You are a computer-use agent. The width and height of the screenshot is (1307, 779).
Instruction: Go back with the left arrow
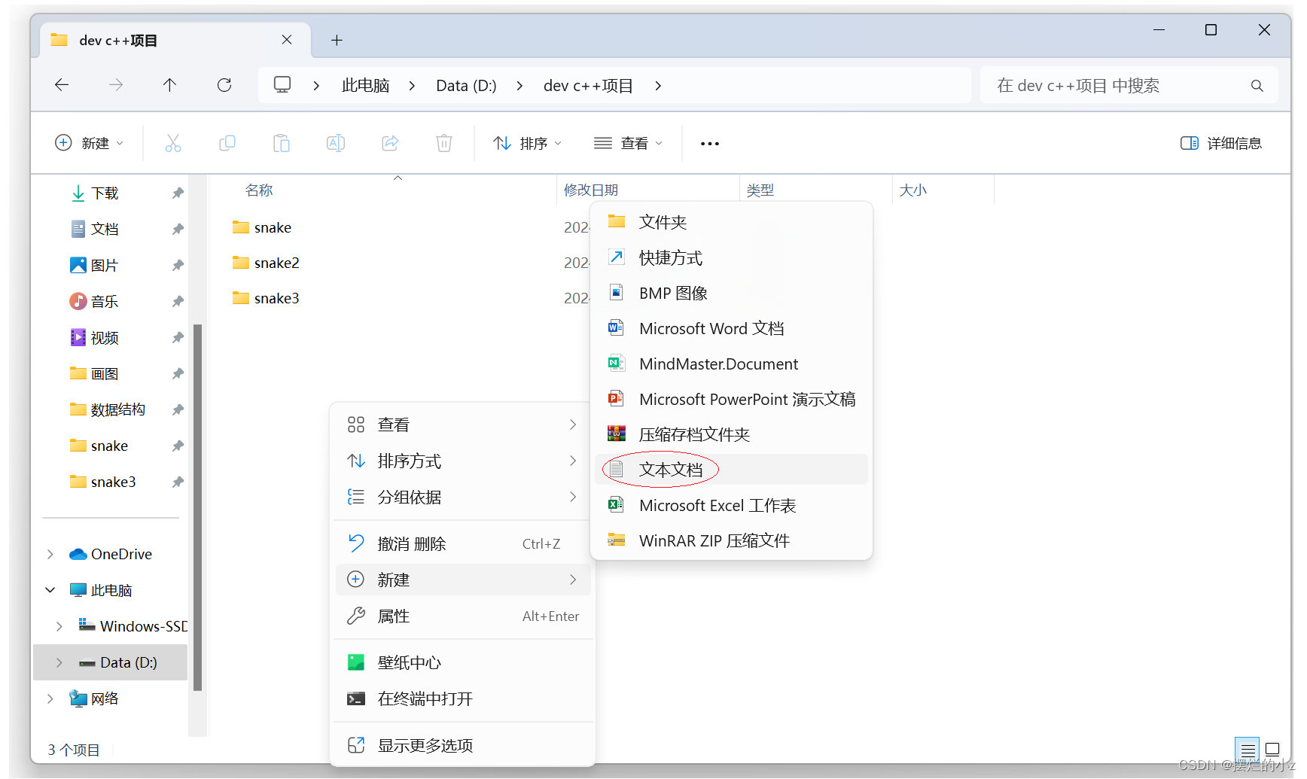(62, 85)
